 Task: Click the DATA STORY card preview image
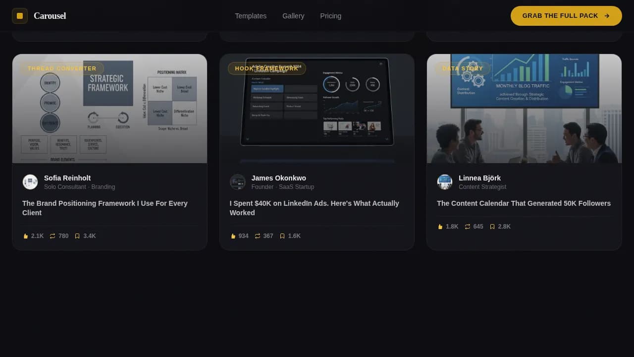[x=524, y=109]
